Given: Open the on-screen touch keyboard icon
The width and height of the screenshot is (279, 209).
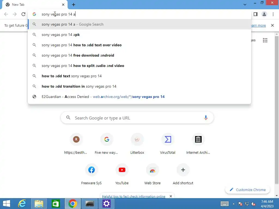Looking at the screenshot, I should click(225, 204).
